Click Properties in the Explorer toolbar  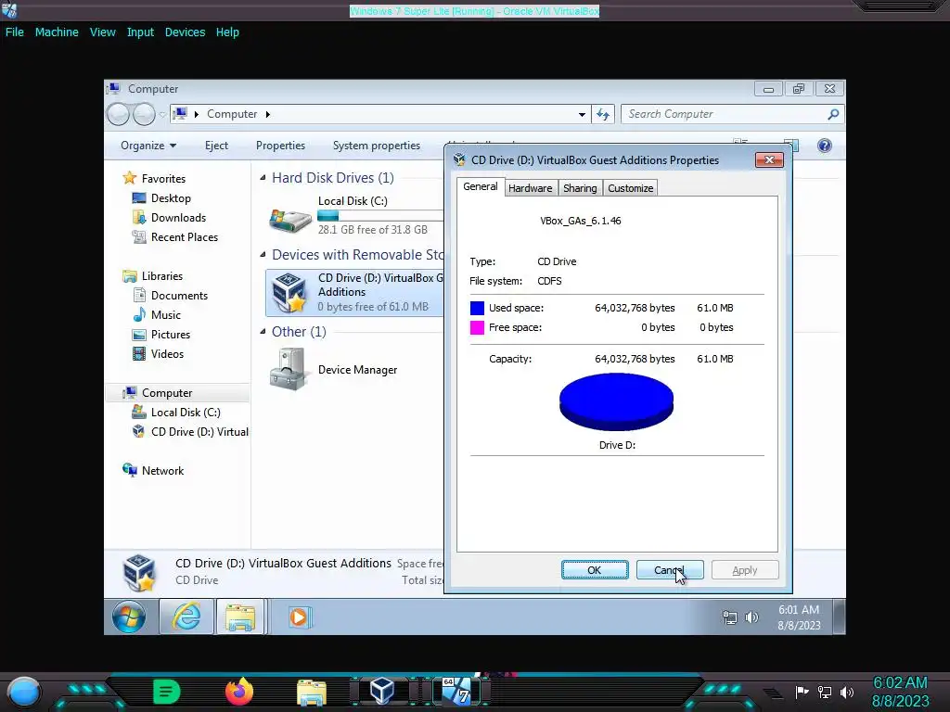click(x=280, y=146)
